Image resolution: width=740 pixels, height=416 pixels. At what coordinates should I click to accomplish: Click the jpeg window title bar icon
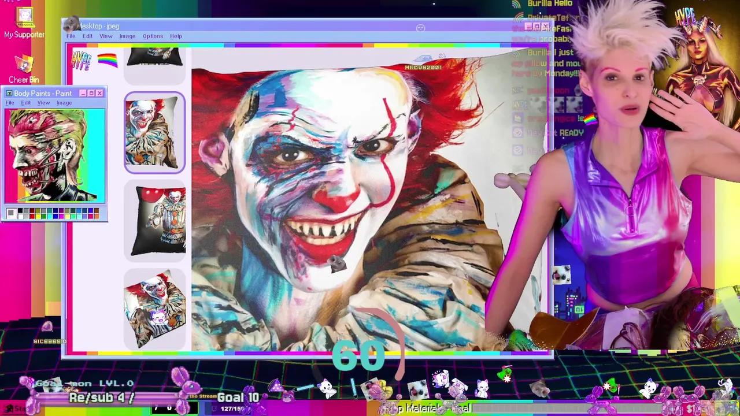(71, 25)
